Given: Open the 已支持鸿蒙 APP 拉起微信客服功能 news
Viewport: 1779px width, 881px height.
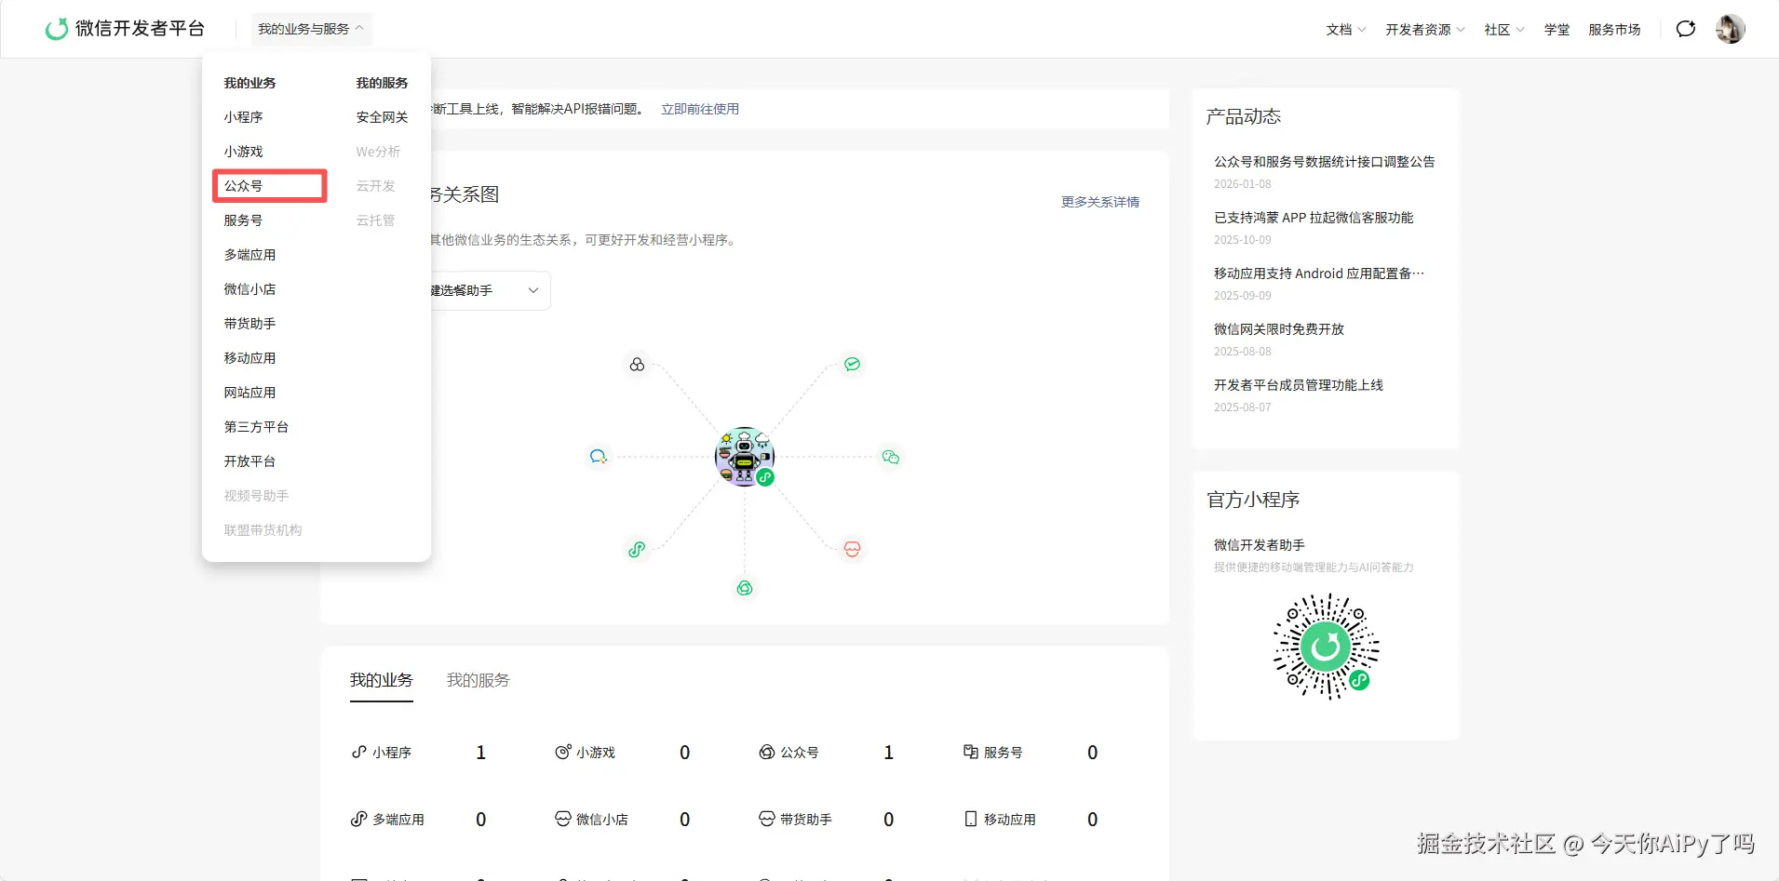Looking at the screenshot, I should pyautogui.click(x=1314, y=218).
